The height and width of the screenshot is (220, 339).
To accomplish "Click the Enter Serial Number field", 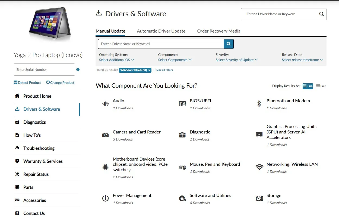I will coord(44,70).
